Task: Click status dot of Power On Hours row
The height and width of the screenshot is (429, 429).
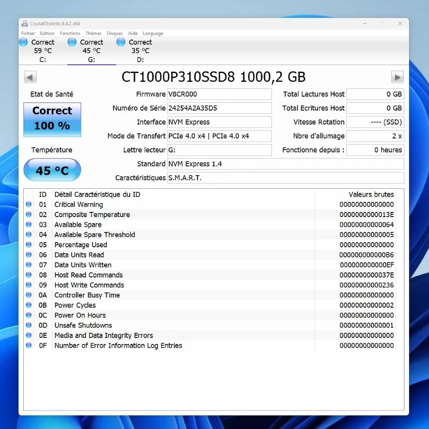Action: (x=29, y=315)
